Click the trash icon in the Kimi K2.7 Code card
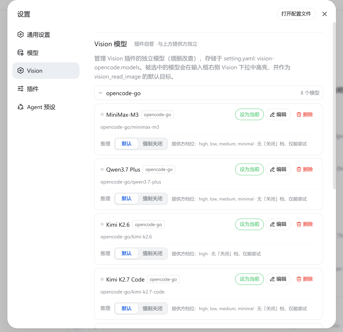 click(299, 279)
